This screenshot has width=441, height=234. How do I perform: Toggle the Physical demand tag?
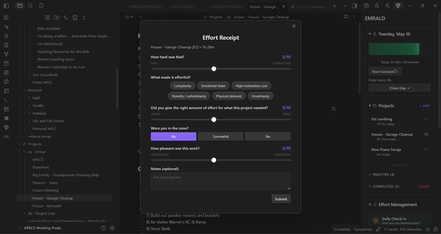pos(229,96)
